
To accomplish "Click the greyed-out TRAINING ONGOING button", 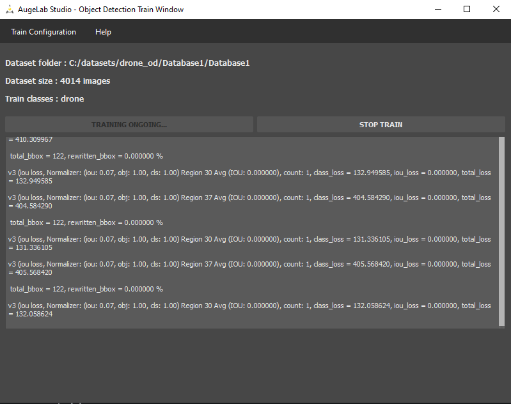I will coord(129,125).
